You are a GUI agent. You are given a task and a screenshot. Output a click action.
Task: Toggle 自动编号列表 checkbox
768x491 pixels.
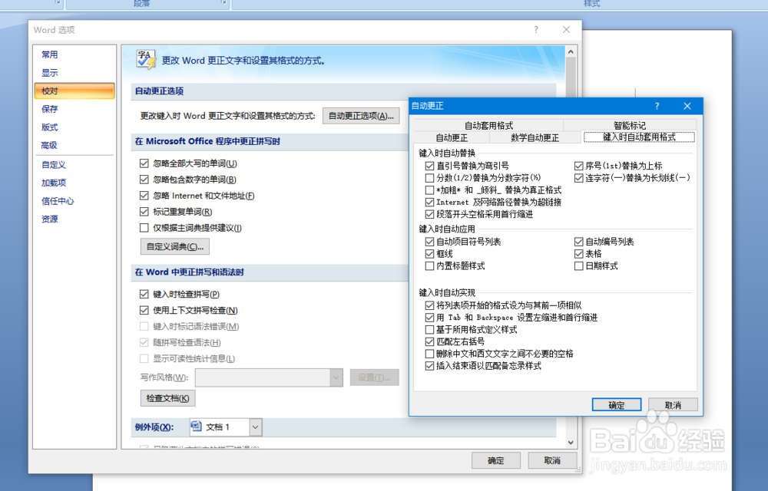[x=578, y=242]
